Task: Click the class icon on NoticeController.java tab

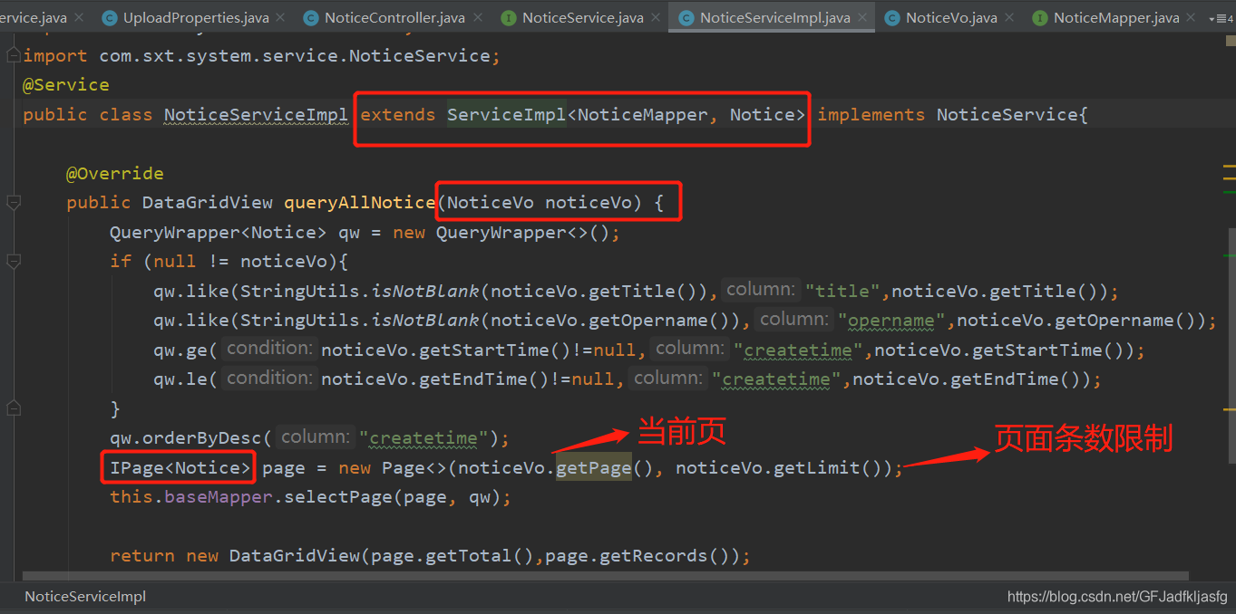Action: click(x=311, y=17)
